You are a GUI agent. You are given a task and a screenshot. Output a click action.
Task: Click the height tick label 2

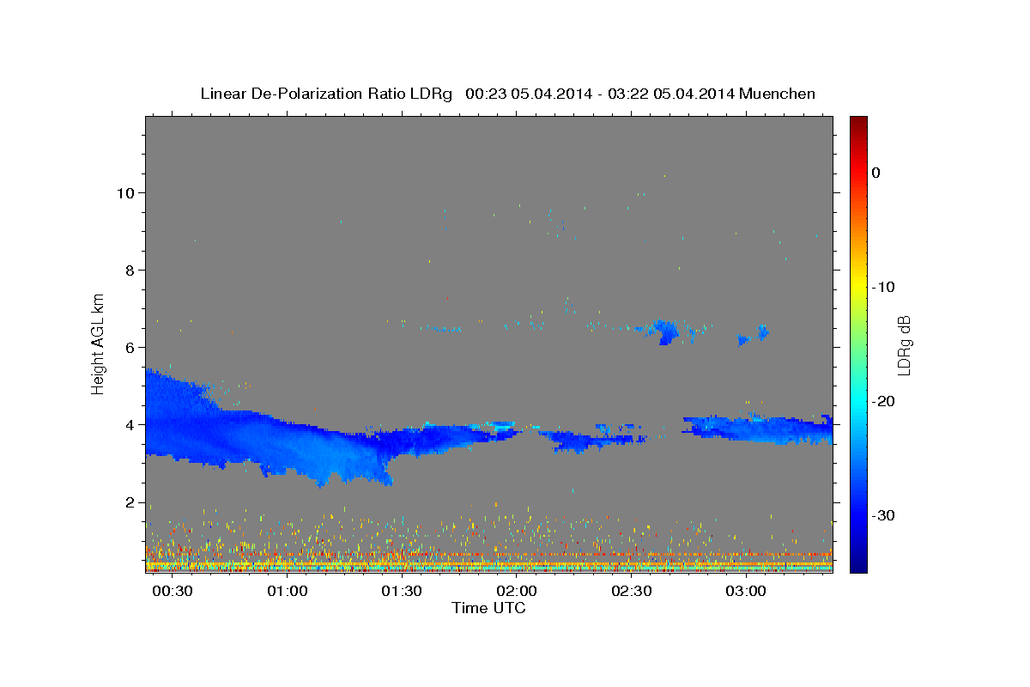pyautogui.click(x=130, y=502)
